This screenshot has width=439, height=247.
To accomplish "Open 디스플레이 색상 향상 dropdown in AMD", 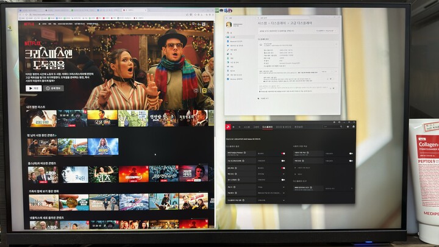I will [x=271, y=200].
